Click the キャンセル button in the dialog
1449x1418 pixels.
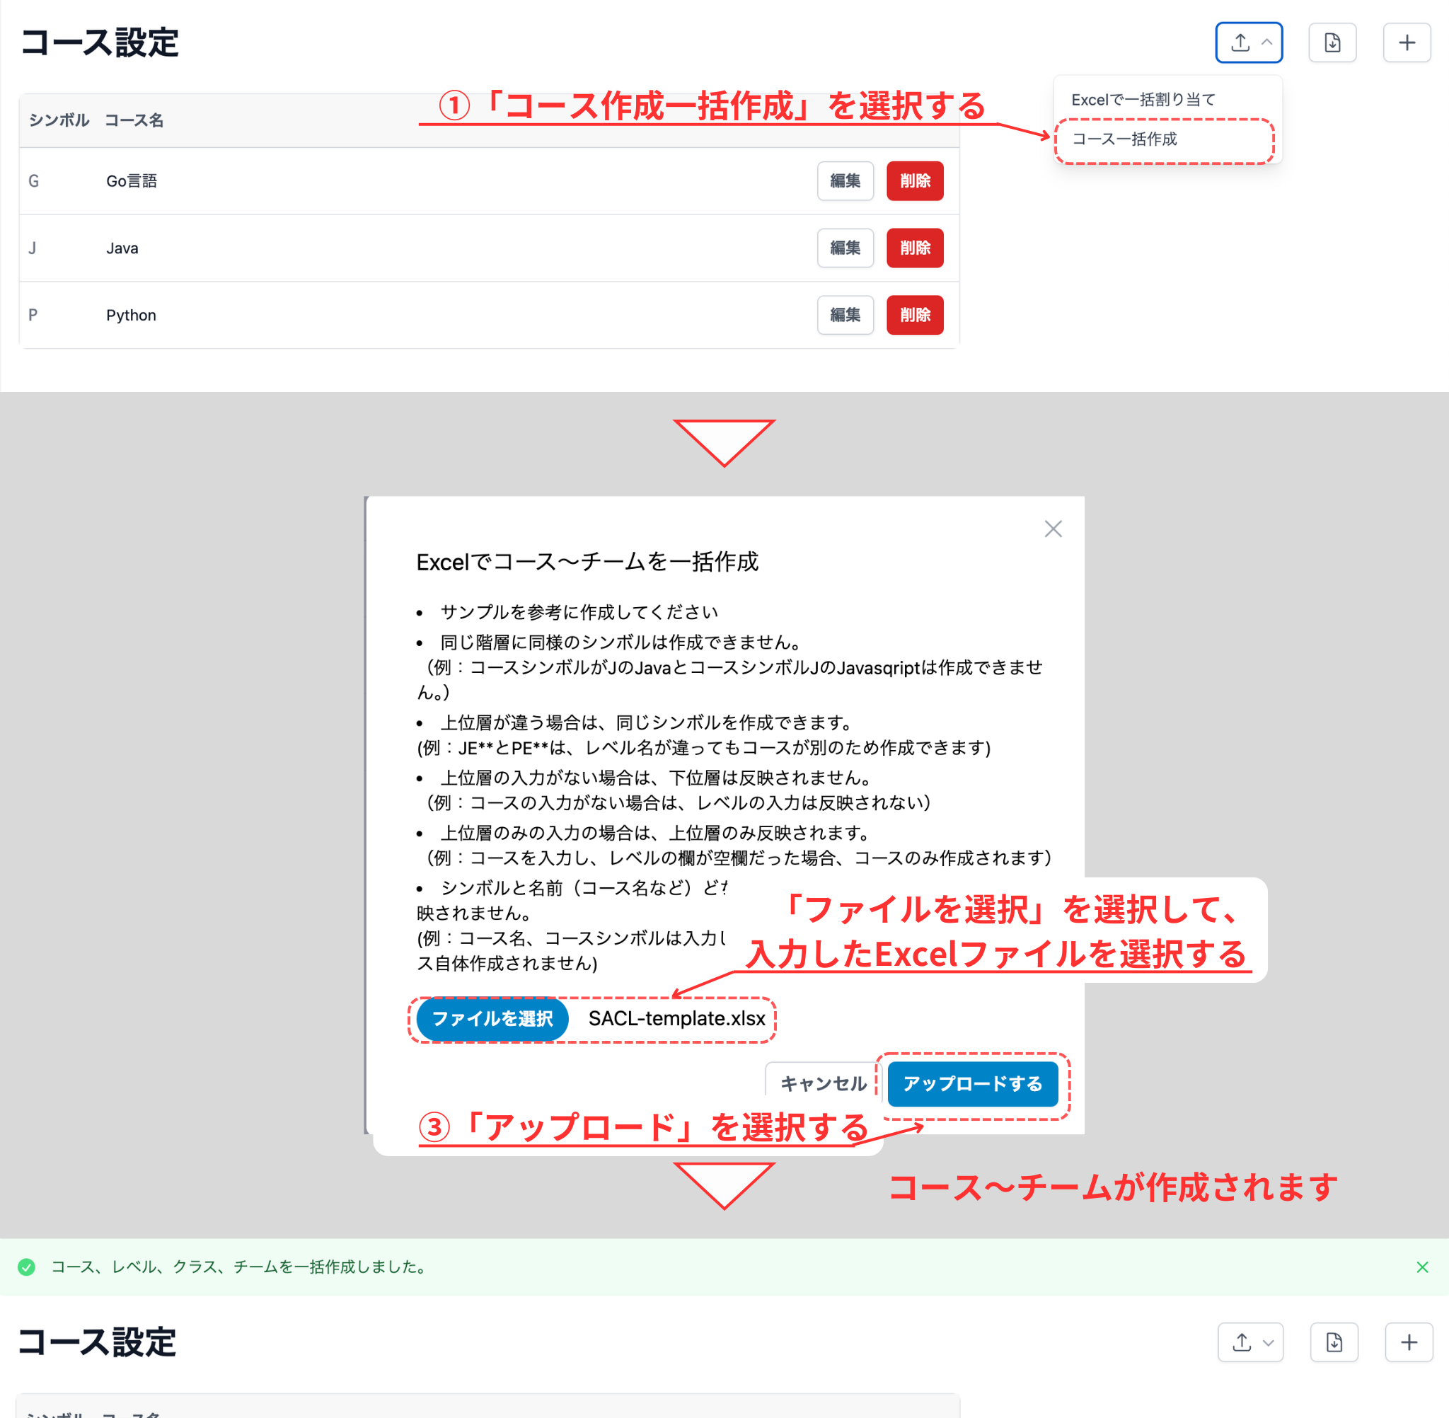click(x=821, y=1084)
